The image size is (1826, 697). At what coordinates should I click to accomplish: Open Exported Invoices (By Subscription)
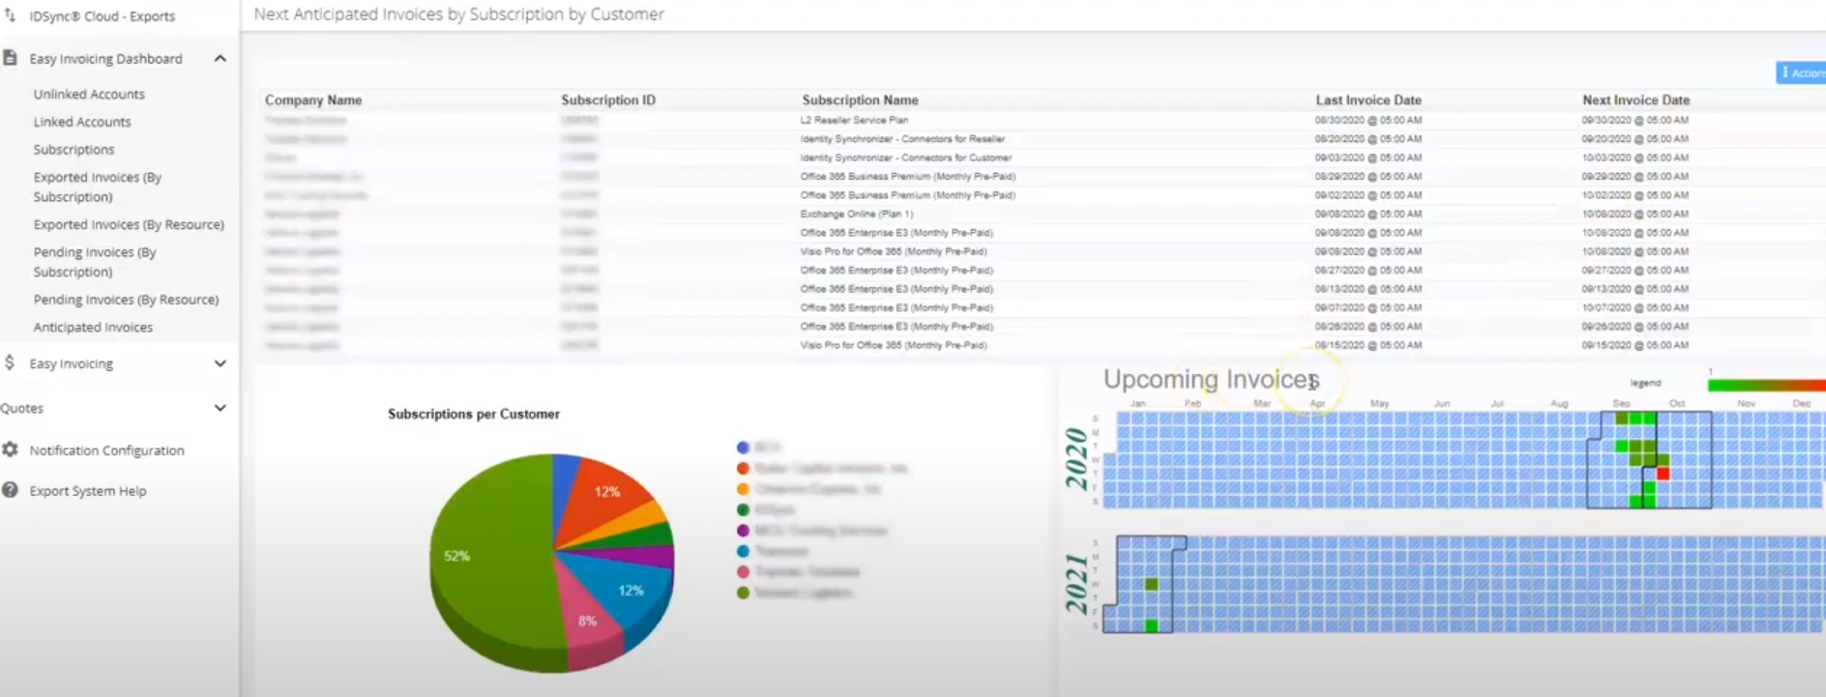pyautogui.click(x=98, y=187)
